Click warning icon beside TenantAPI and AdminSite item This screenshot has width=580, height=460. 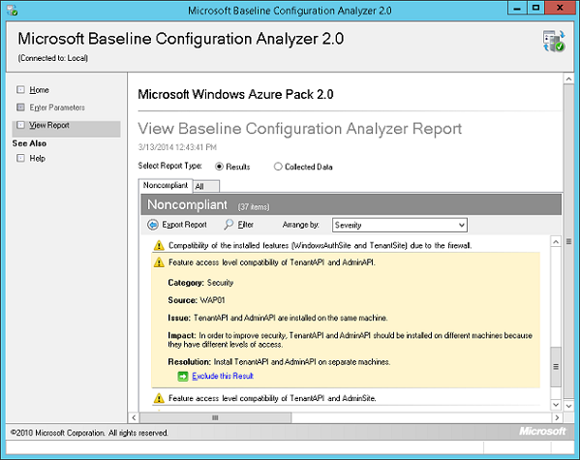click(x=159, y=398)
